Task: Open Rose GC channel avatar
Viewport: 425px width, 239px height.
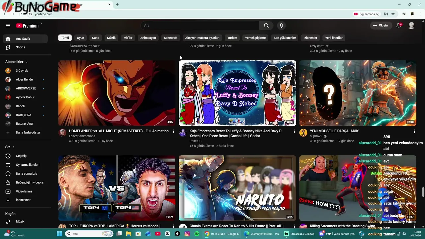Action: (183, 133)
